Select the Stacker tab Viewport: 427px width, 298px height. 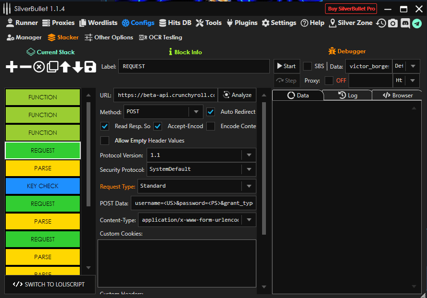coord(63,37)
